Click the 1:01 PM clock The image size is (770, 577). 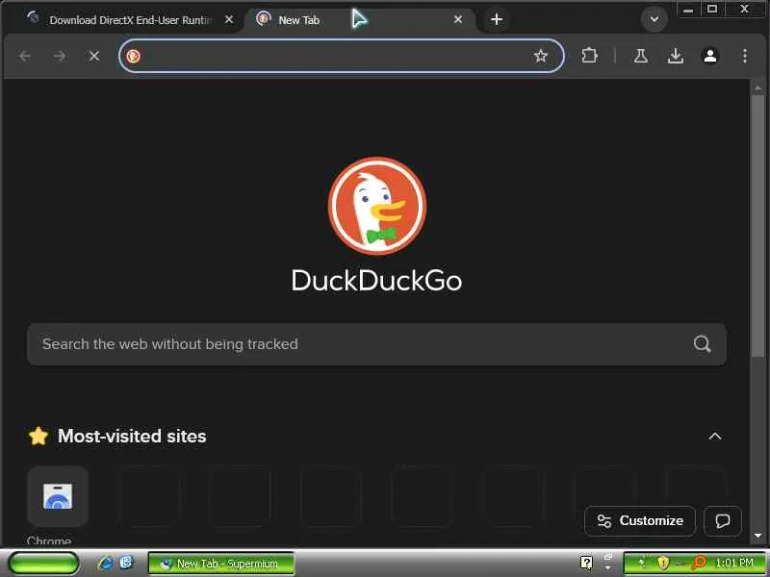point(734,563)
